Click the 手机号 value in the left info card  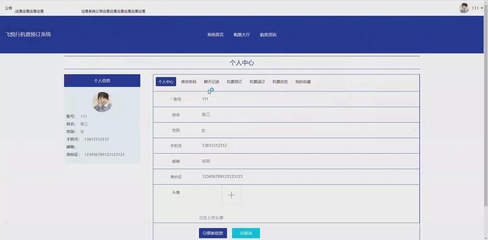click(x=96, y=139)
